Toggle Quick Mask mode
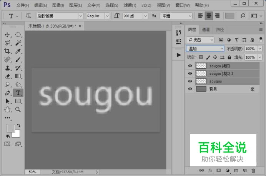The width and height of the screenshot is (266, 176). 7,144
